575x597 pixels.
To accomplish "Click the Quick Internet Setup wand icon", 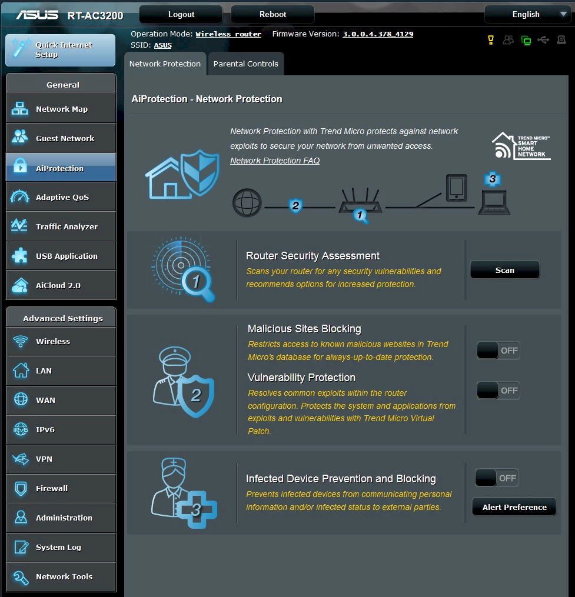I will [20, 49].
